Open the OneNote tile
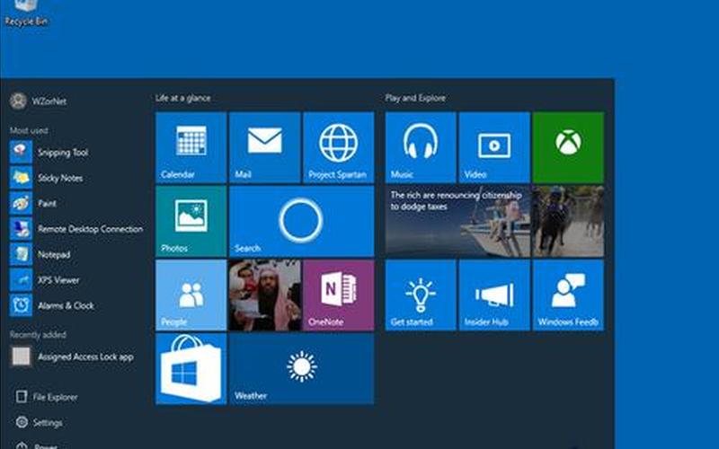This screenshot has width=719, height=449. click(x=339, y=295)
